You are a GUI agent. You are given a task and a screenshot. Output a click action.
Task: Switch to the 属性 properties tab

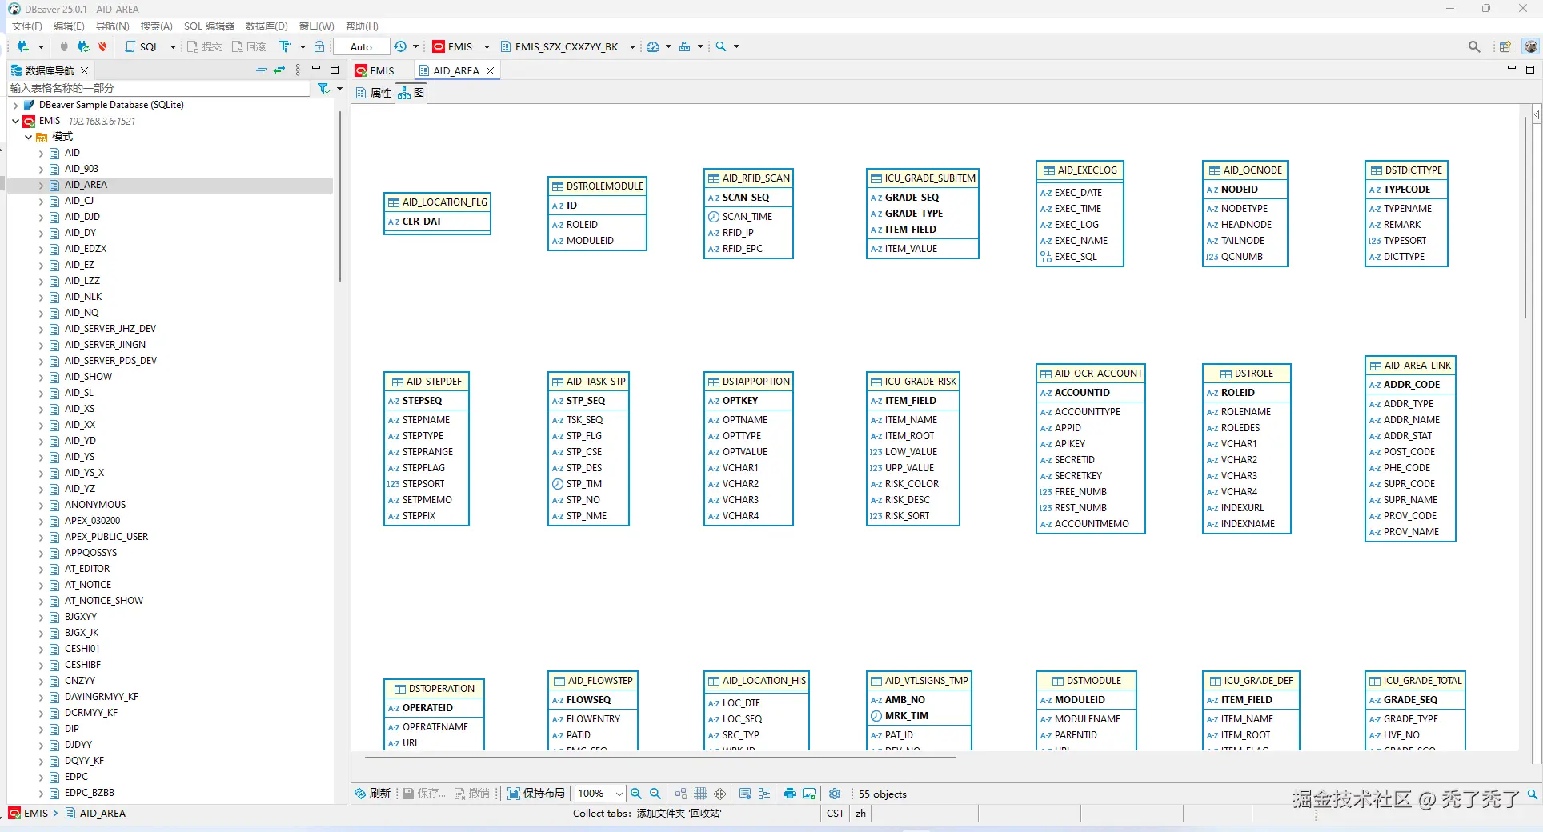(x=373, y=93)
